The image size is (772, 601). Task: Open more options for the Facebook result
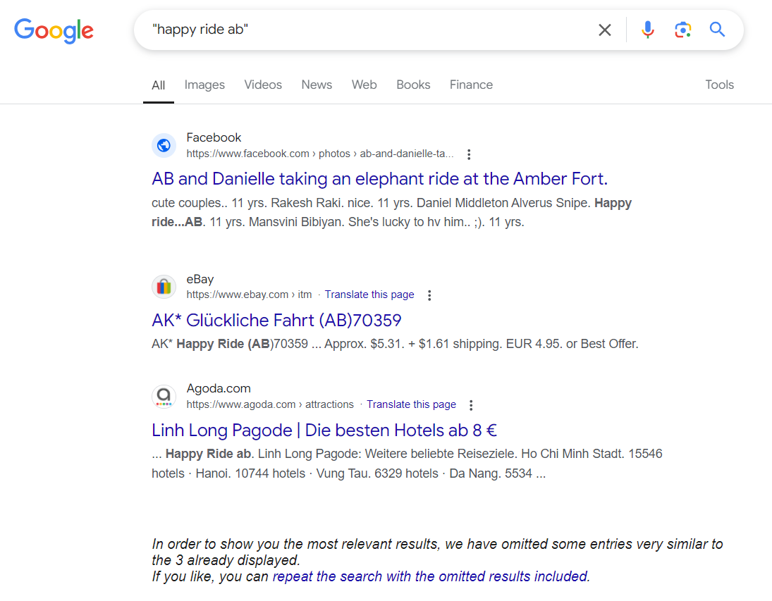point(469,154)
